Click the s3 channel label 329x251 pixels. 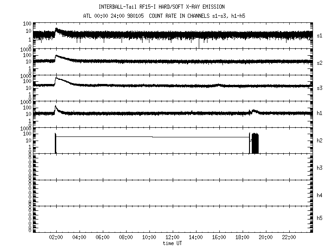pyautogui.click(x=319, y=87)
